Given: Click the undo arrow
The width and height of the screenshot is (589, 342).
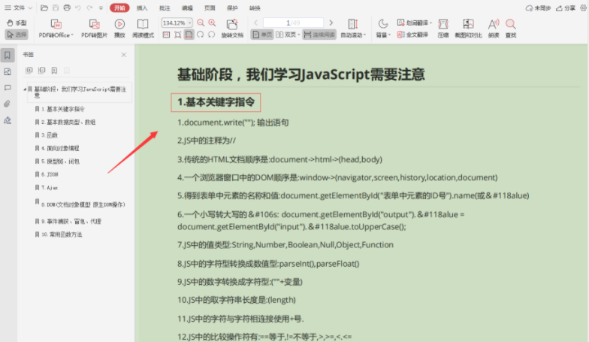Looking at the screenshot, I should 78,8.
